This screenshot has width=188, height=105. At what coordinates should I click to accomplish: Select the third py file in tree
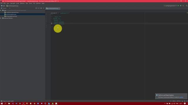[x=11, y=16]
